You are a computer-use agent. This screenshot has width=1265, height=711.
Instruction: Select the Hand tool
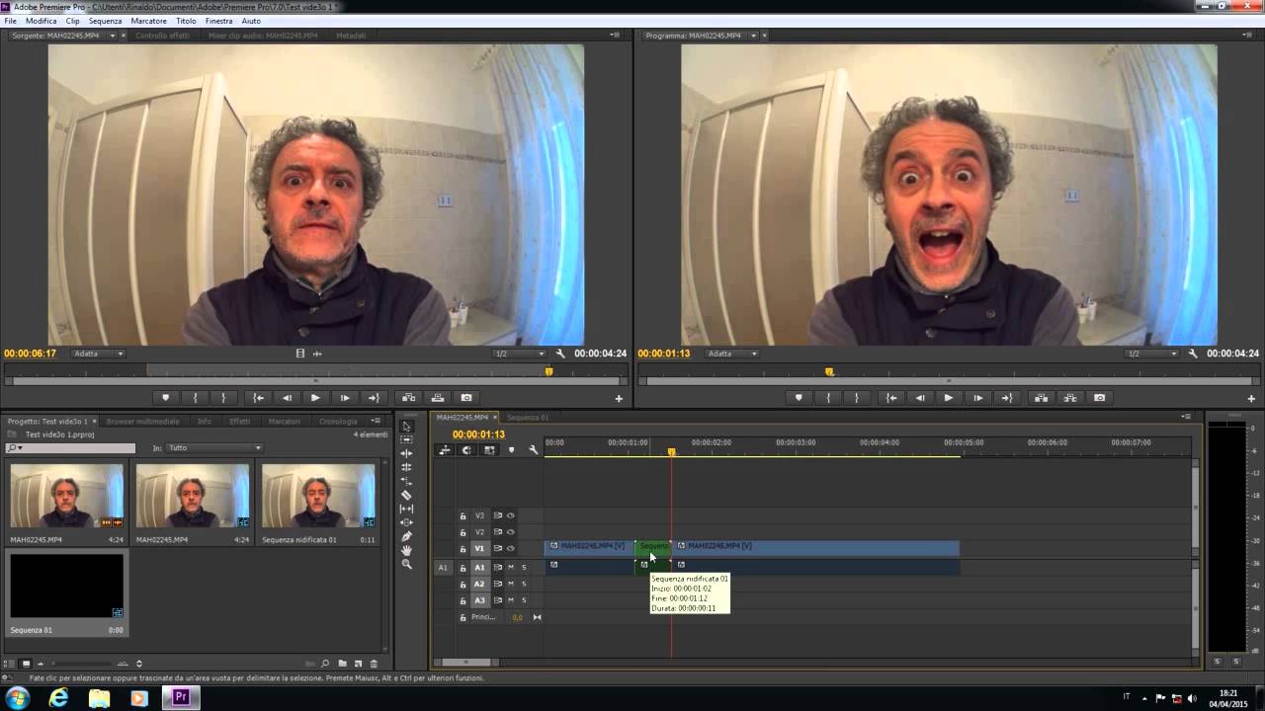[x=406, y=550]
